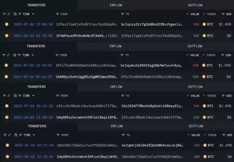
Task: Open the USD filter above the 1CPazi transfers
Action: click(223, 14)
